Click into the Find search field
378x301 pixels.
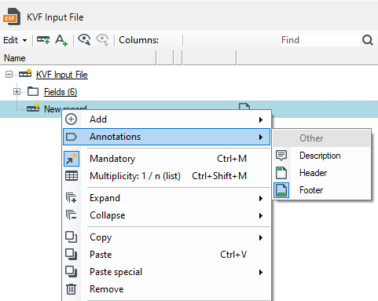[320, 40]
